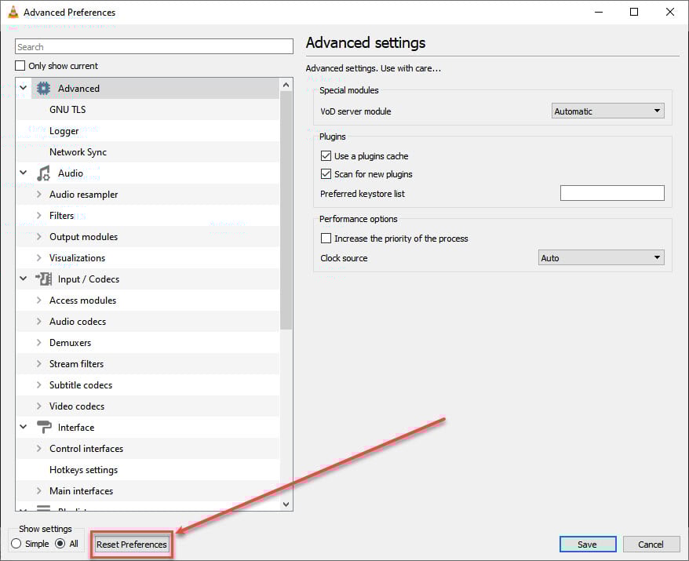The image size is (689, 561).
Task: Expand the Main interfaces node
Action: tap(39, 490)
